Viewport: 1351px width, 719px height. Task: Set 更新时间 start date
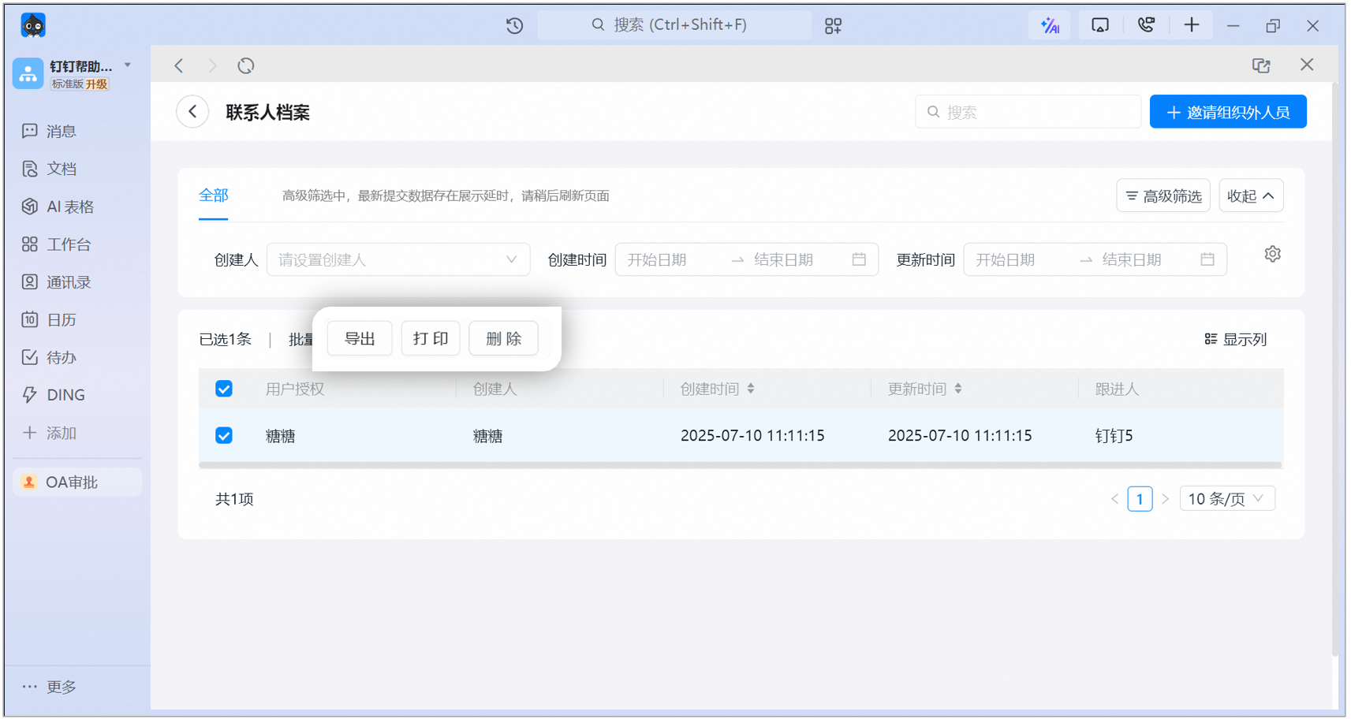1006,259
